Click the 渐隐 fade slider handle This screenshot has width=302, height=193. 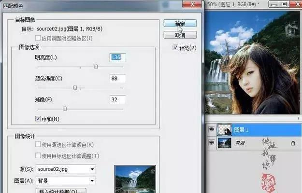pyautogui.click(x=65, y=109)
